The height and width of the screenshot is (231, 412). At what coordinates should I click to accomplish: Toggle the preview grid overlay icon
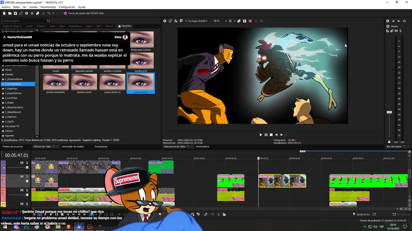point(230,21)
